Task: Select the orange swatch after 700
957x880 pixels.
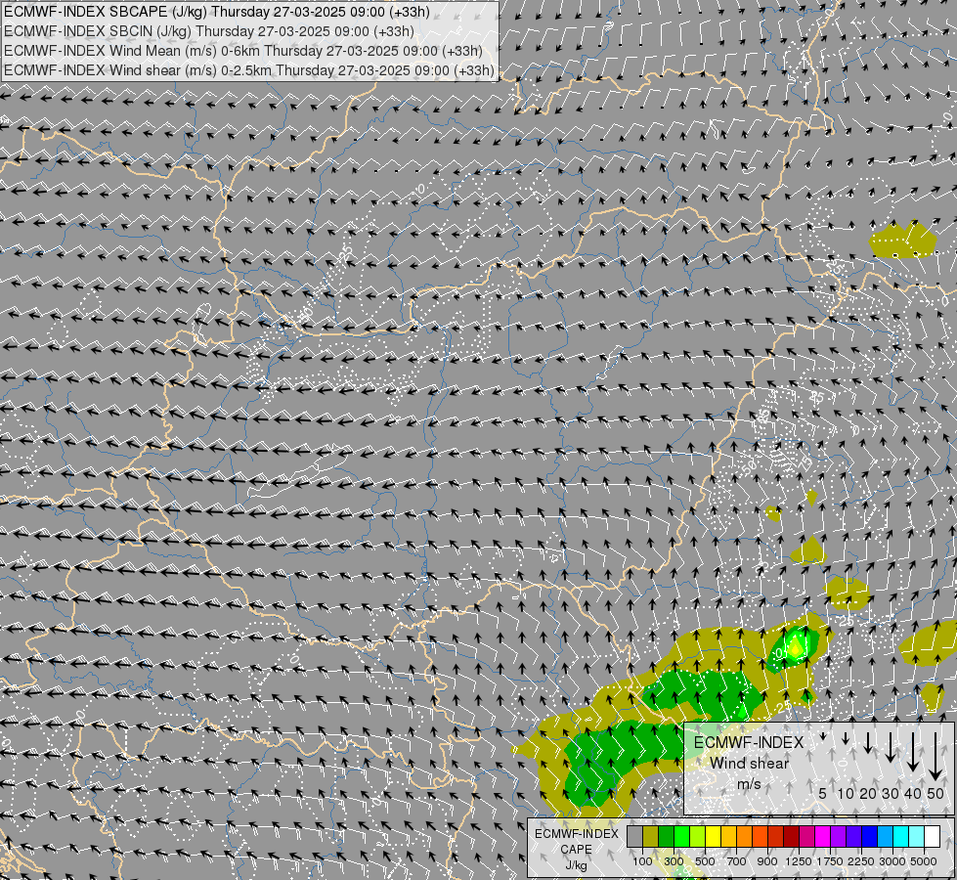Action: tap(745, 837)
